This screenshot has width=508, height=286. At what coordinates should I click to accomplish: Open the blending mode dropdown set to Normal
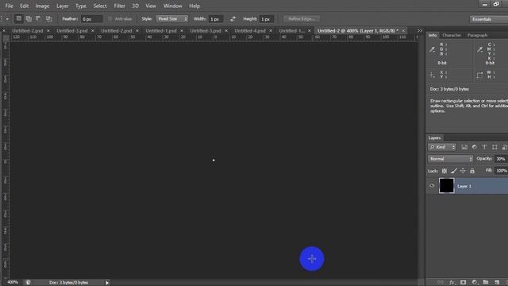(x=450, y=159)
